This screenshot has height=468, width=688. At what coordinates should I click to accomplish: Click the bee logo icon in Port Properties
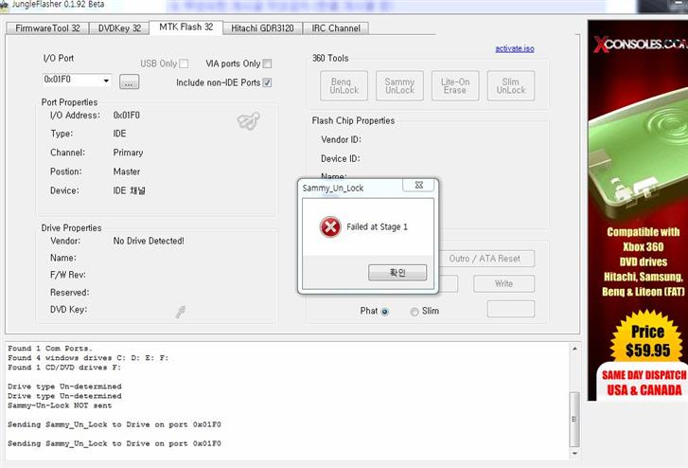coord(249,121)
